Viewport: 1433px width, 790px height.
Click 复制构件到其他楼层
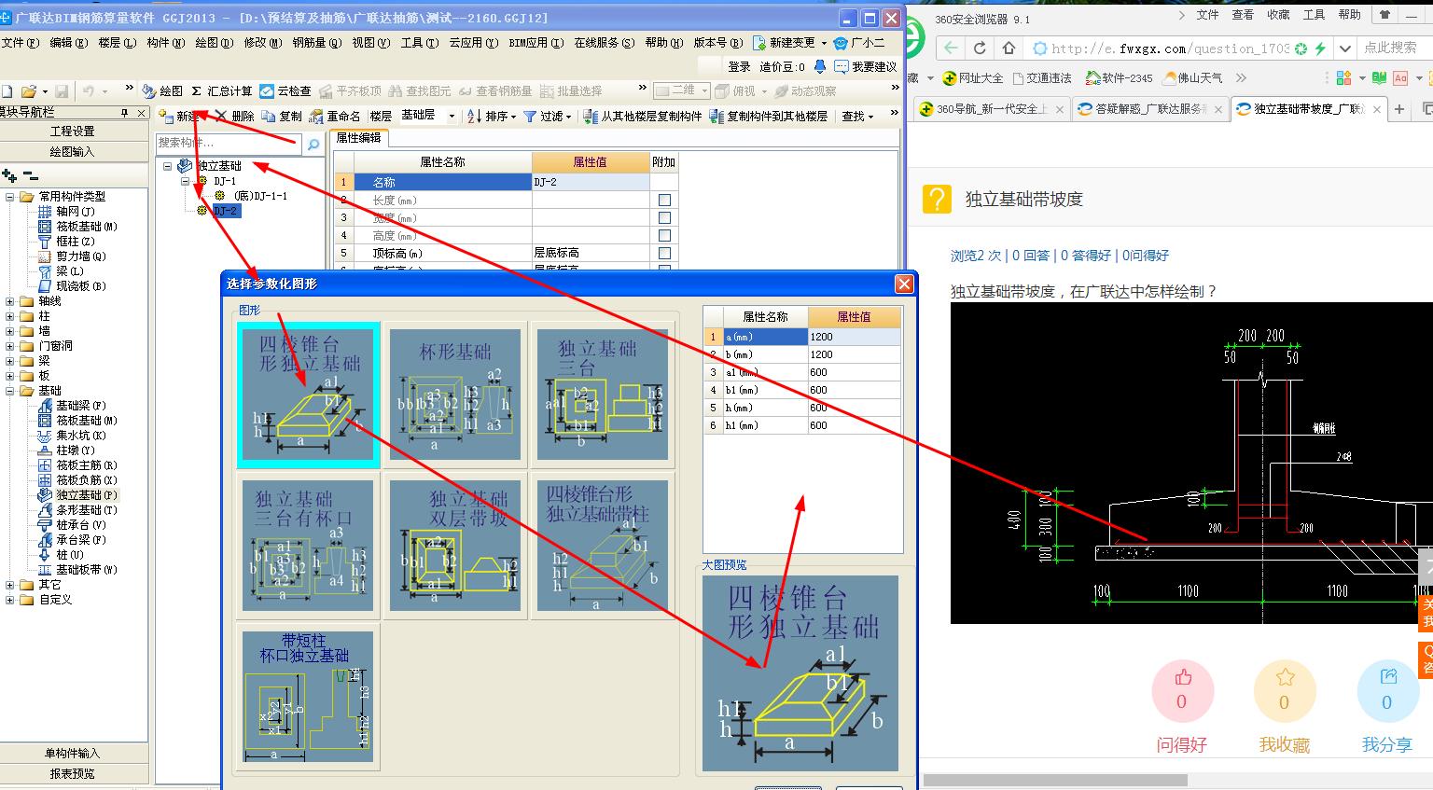[x=769, y=117]
